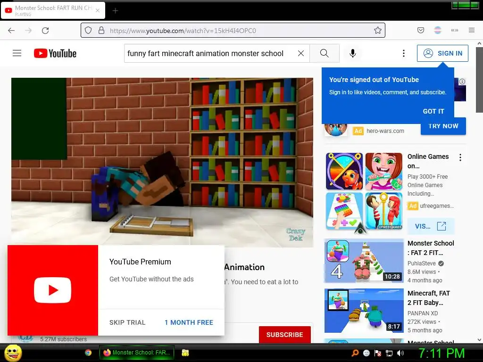
Task: Launch Chrome from the taskbar
Action: (x=88, y=353)
